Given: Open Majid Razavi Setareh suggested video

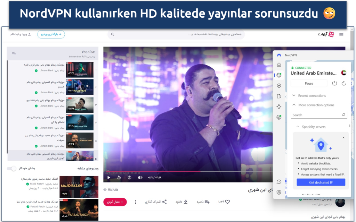Looking at the screenshot, I should click(x=79, y=187).
